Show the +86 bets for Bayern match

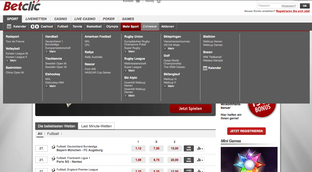pyautogui.click(x=189, y=148)
